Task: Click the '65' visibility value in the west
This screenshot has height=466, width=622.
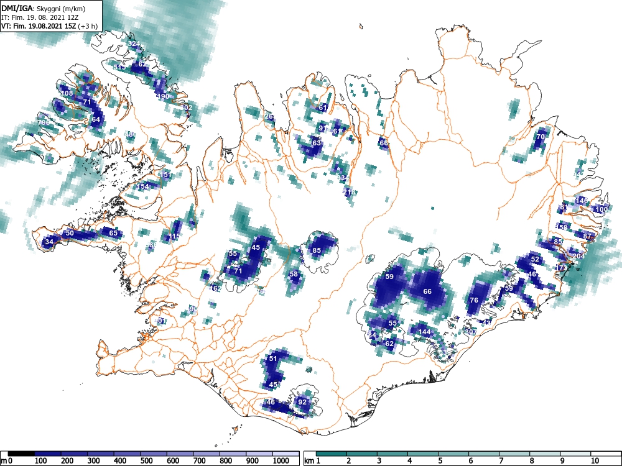Action: [x=113, y=233]
